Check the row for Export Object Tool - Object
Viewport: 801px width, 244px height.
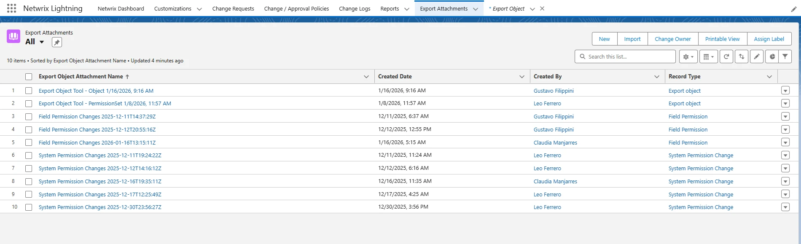(29, 91)
